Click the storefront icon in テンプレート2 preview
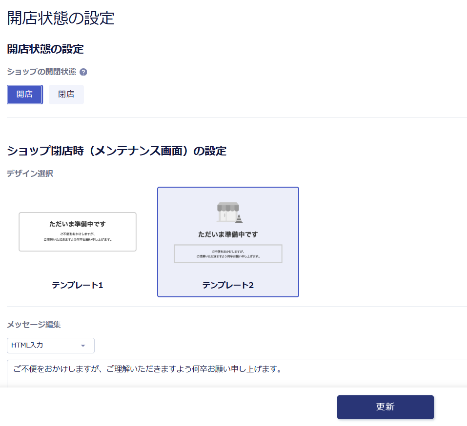The height and width of the screenshot is (426, 467). coord(227,212)
